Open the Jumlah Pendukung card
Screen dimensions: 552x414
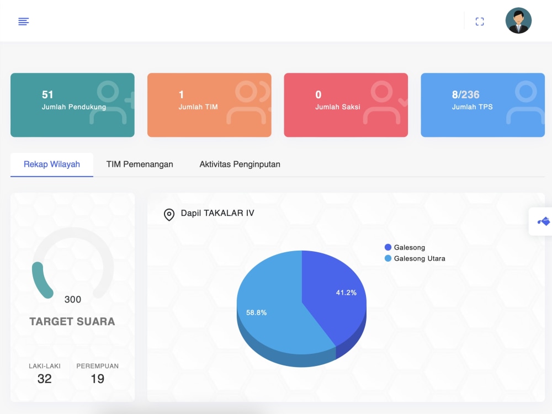(x=72, y=105)
